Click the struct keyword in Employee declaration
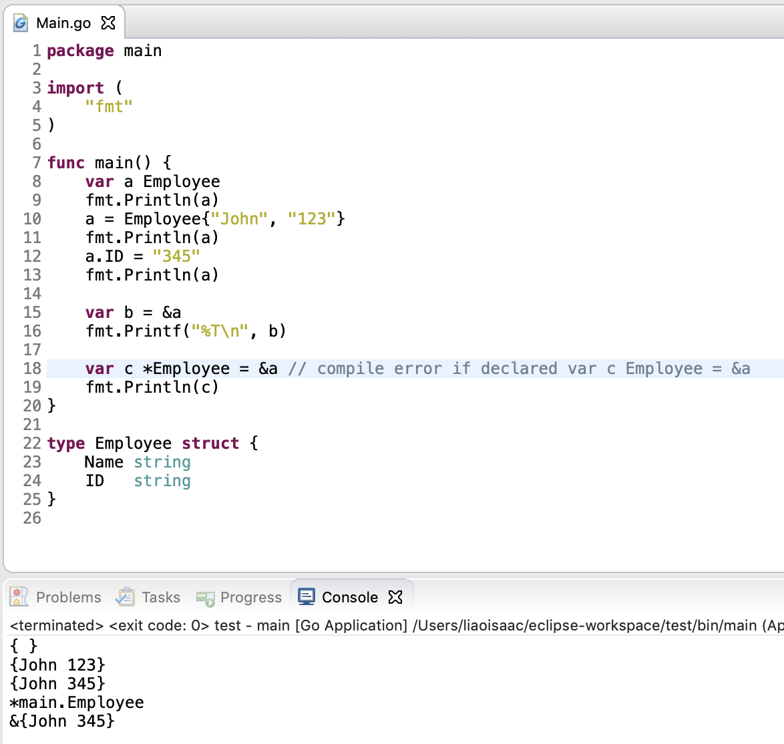784x744 pixels. click(x=210, y=443)
